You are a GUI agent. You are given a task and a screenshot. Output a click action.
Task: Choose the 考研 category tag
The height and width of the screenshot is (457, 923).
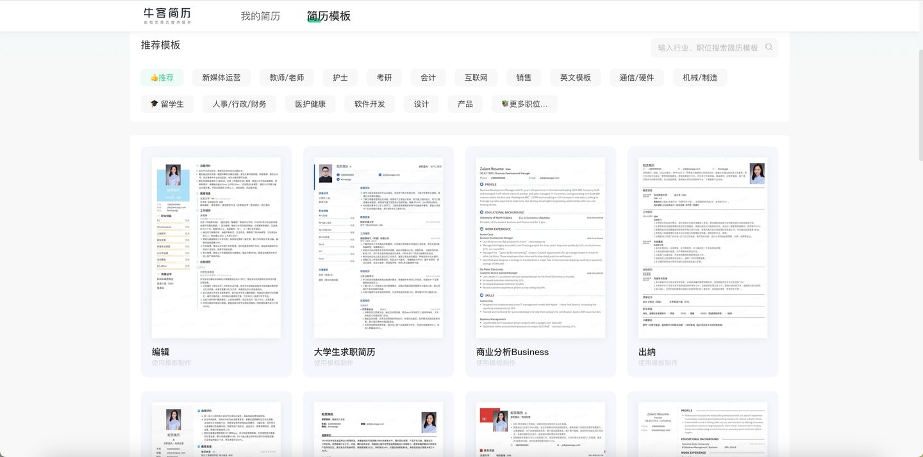pos(384,78)
